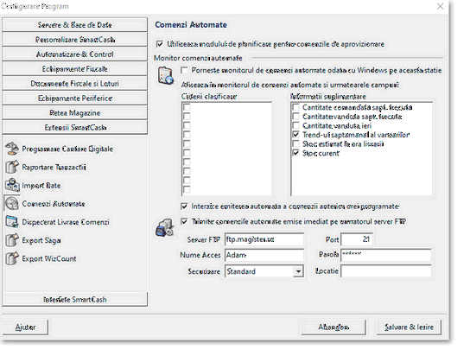Click the Import Date icon
Image resolution: width=470 pixels, height=356 pixels.
click(12, 186)
